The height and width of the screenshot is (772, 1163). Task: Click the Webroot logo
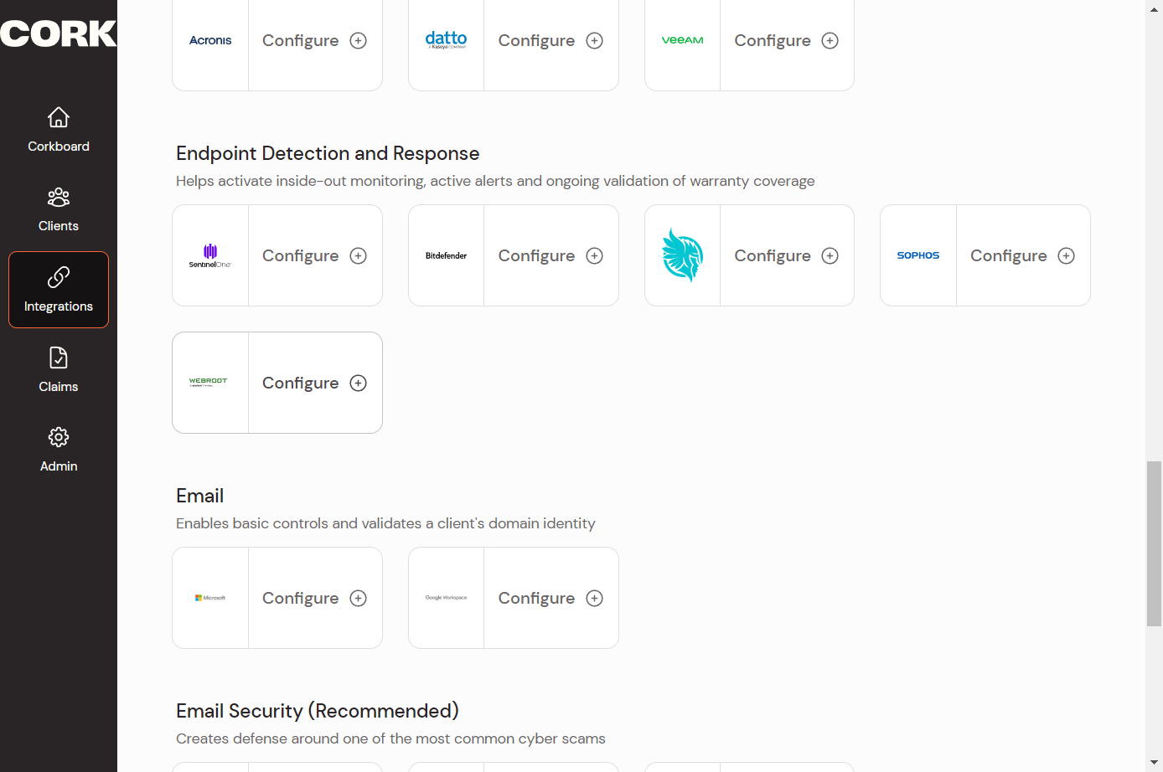(x=209, y=382)
